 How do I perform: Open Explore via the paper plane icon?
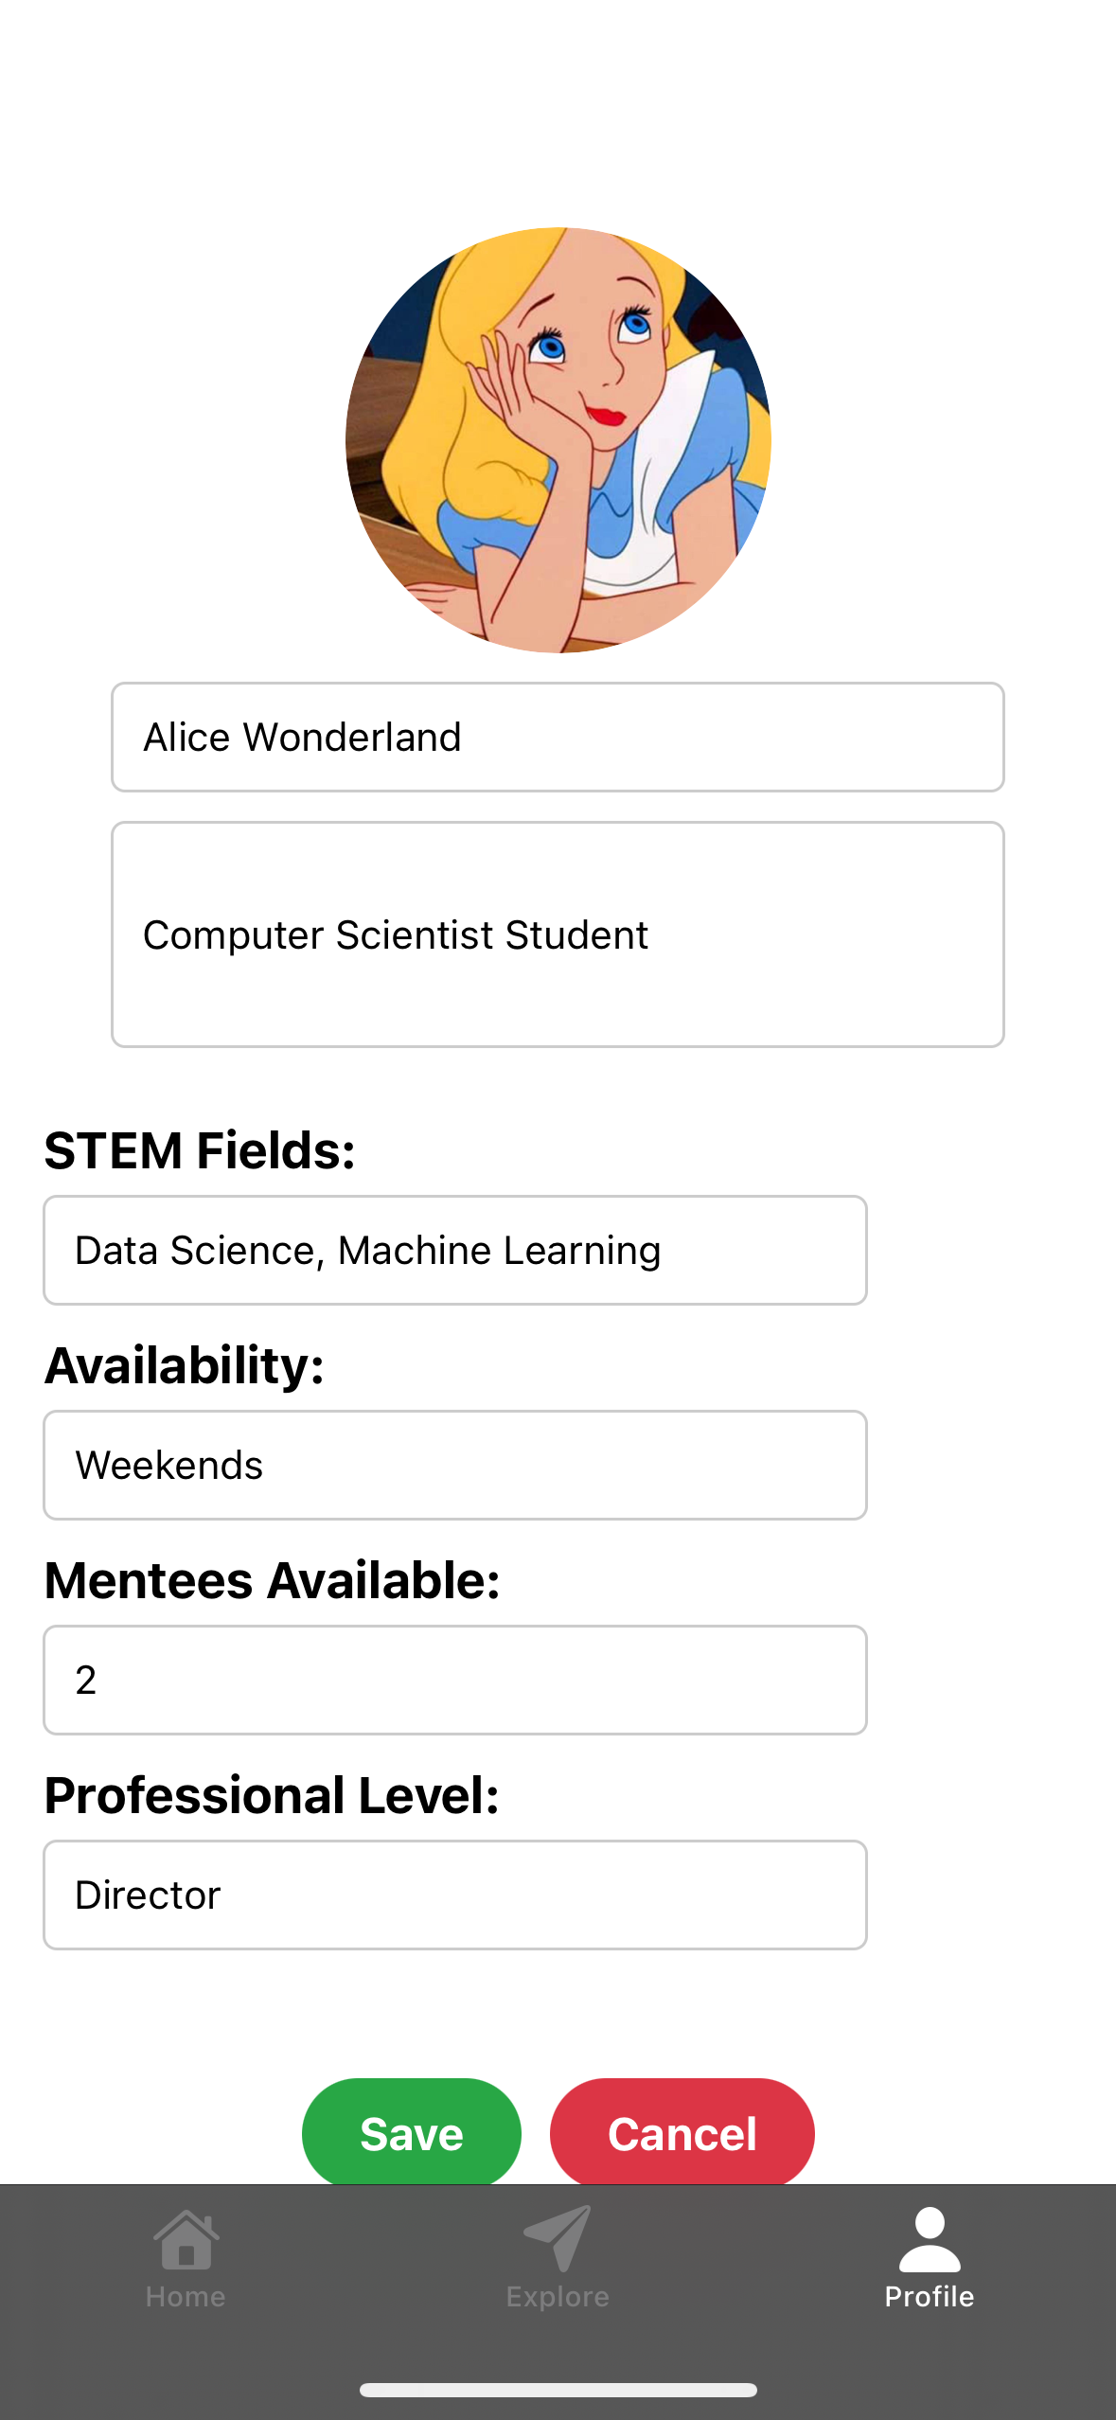(558, 2239)
